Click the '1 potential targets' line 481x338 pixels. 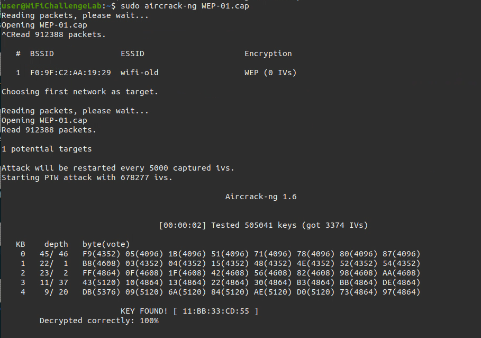tap(47, 149)
